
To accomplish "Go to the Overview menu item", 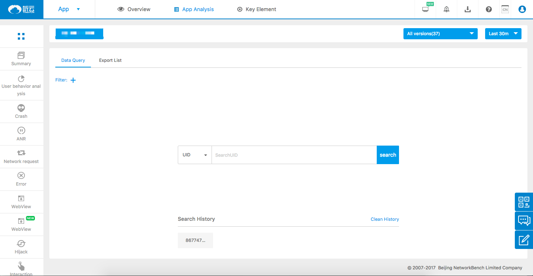I will (134, 9).
